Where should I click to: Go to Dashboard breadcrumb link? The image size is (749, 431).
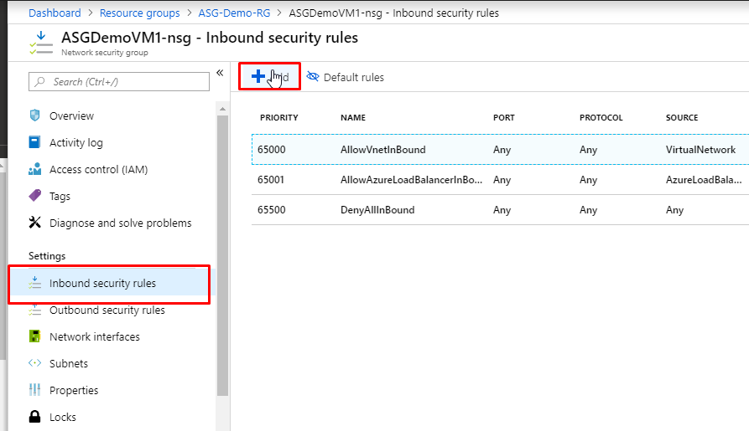[55, 13]
